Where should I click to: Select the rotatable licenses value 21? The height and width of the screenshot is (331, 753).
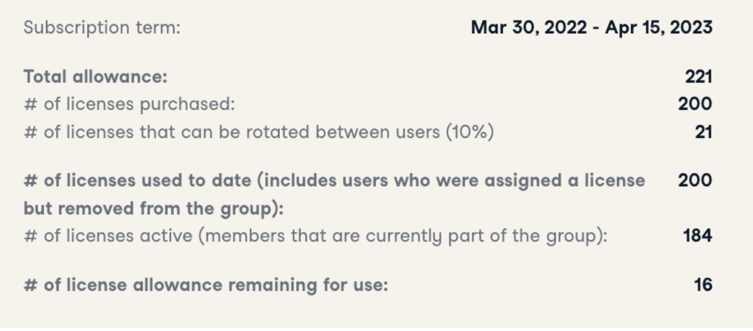tap(703, 132)
